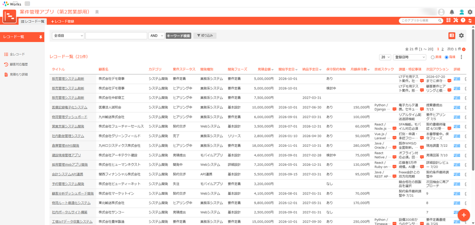The image size is (475, 225).
Task: Switch to レコード一覧 tab
Action: (x=33, y=21)
